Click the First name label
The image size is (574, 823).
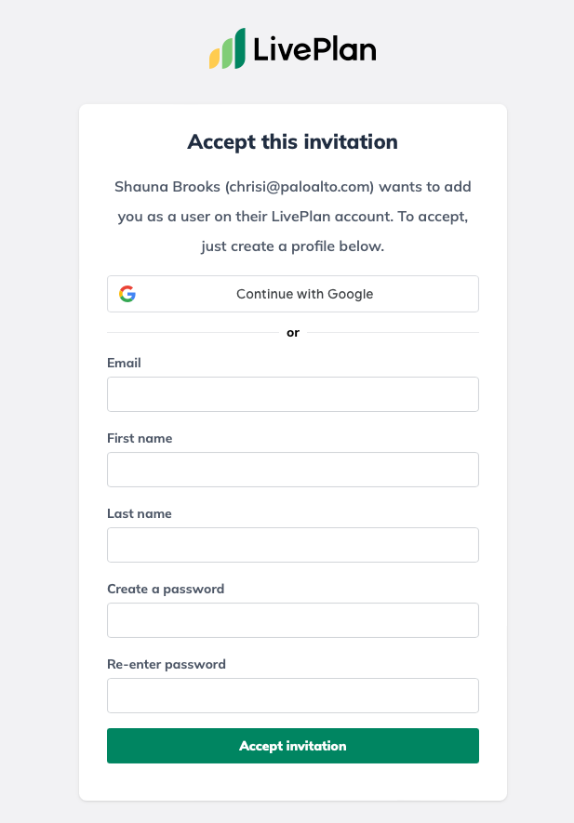pos(140,438)
